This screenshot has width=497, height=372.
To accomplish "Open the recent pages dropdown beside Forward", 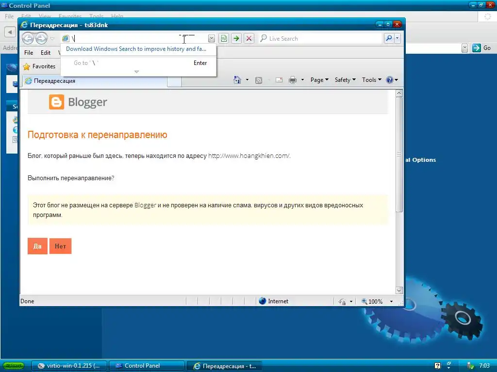I will 52,39.
